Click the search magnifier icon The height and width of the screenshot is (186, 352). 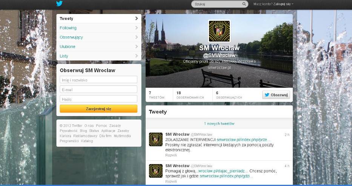[244, 4]
